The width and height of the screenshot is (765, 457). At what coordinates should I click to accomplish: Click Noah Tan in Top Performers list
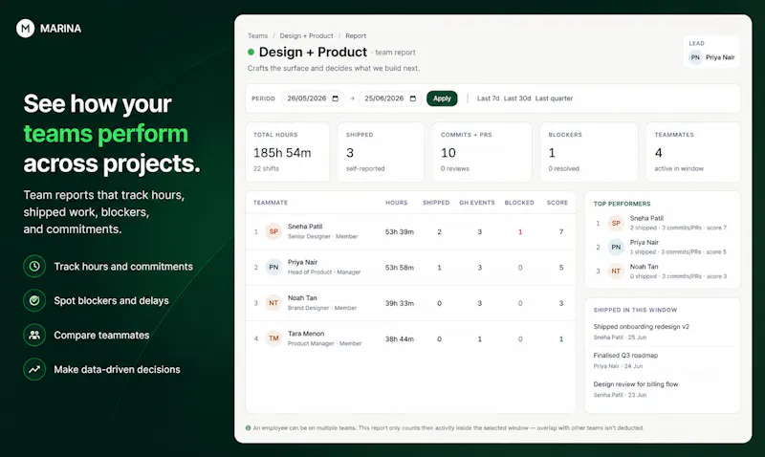click(x=644, y=267)
